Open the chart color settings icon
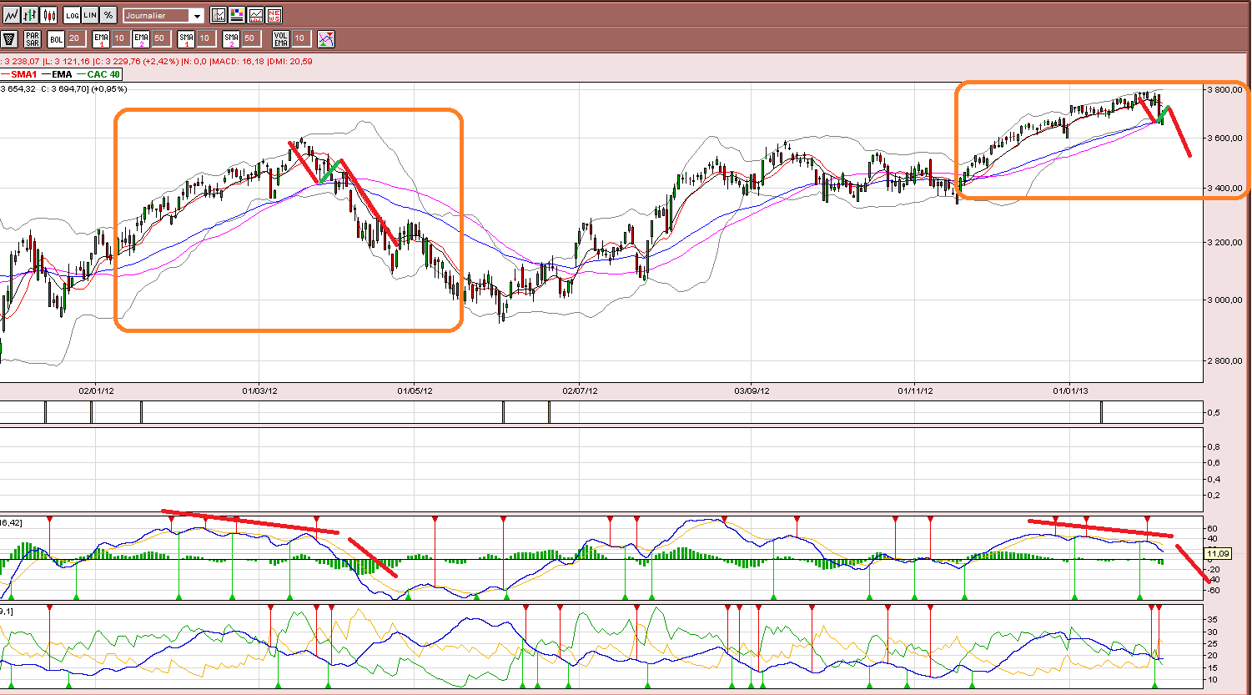1252x695 pixels. pos(237,15)
